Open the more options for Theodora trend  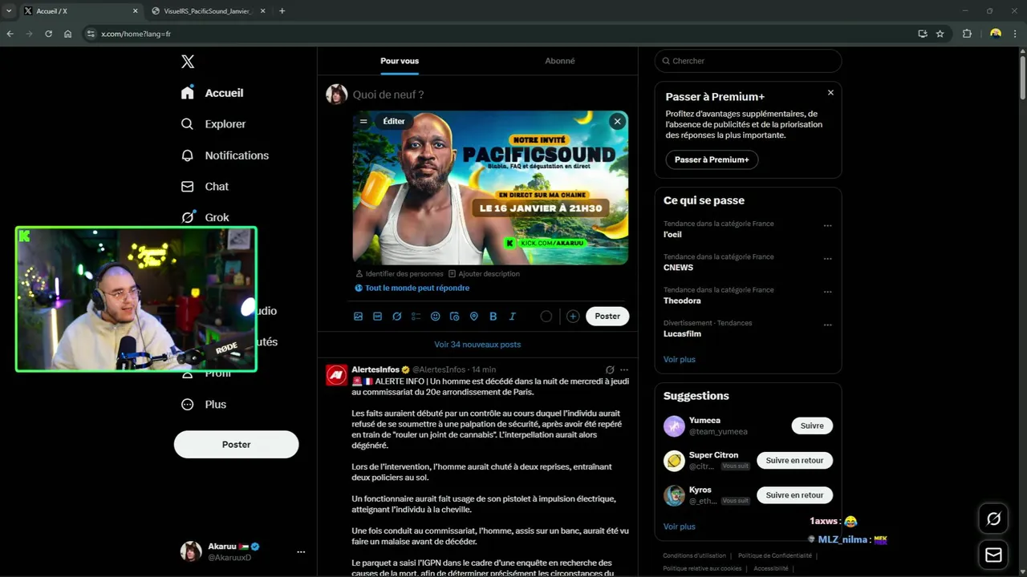coord(828,292)
